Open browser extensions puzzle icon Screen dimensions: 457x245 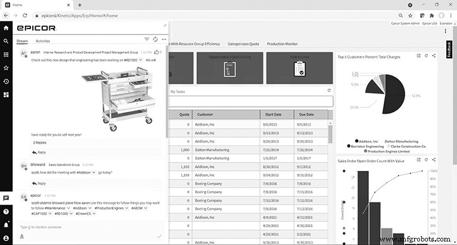pos(431,15)
